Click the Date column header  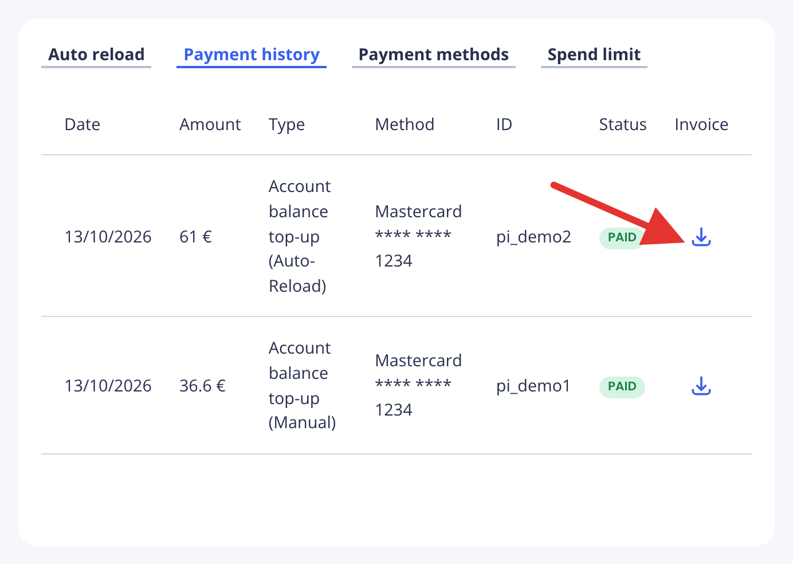click(x=83, y=124)
